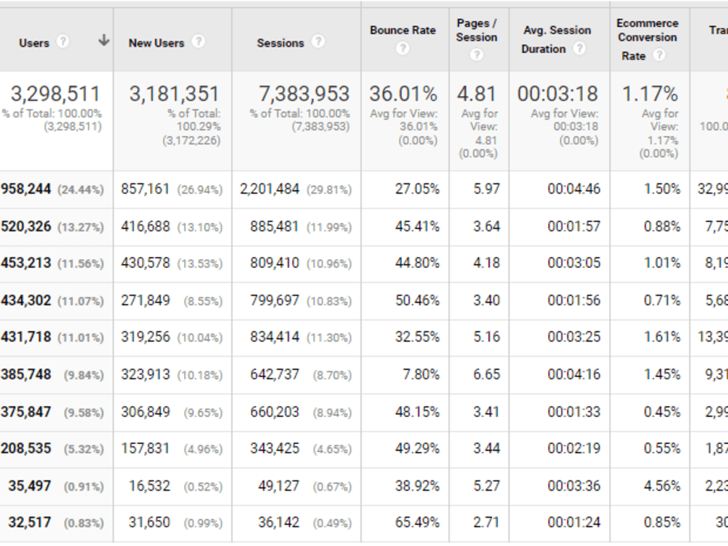
Task: Click the sessions cell 809,410
Action: point(275,263)
